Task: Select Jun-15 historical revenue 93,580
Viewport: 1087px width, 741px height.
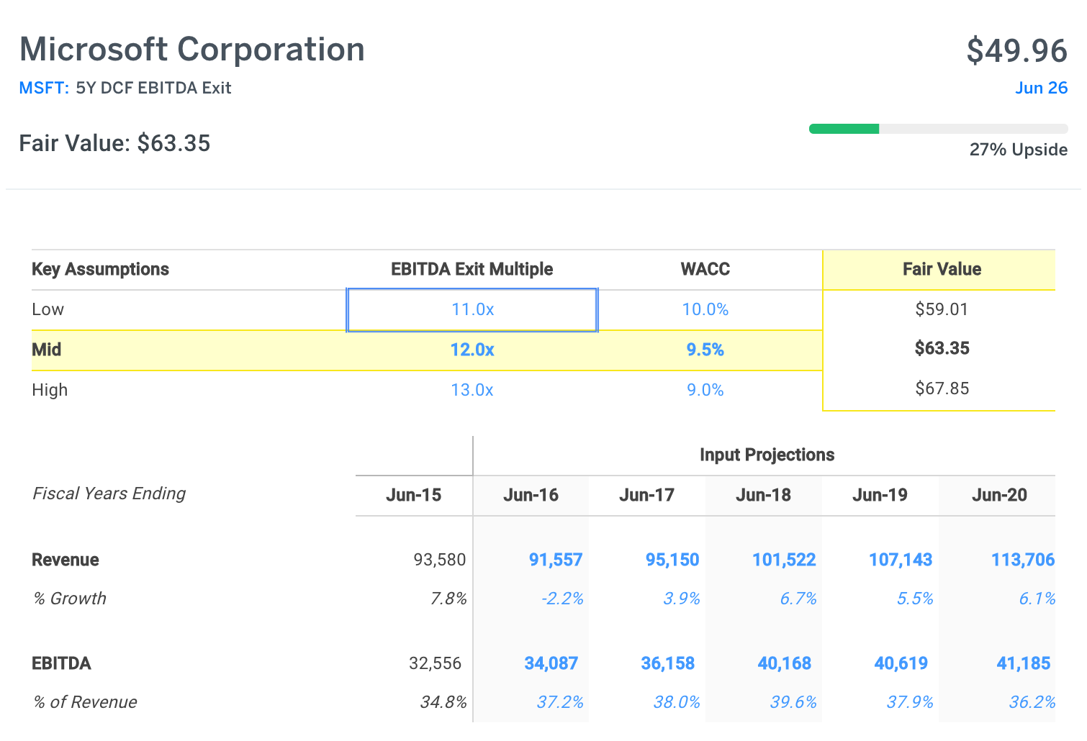Action: 440,560
